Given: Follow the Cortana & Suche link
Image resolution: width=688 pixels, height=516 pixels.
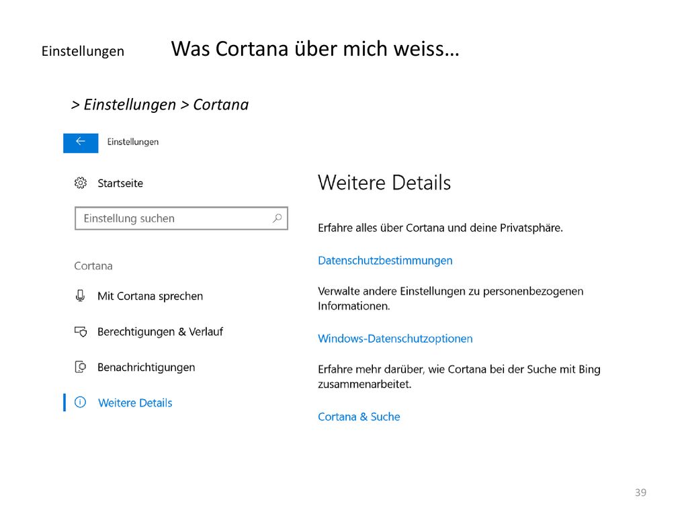Looking at the screenshot, I should [359, 417].
